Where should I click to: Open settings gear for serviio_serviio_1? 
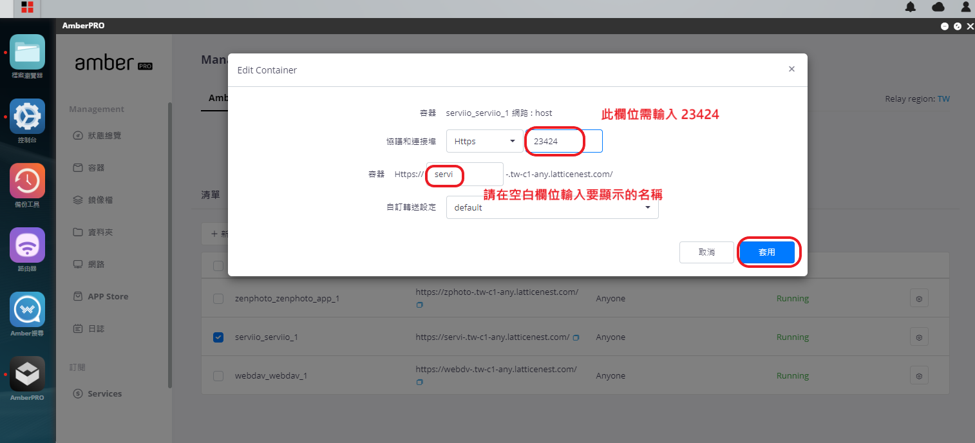(x=919, y=337)
